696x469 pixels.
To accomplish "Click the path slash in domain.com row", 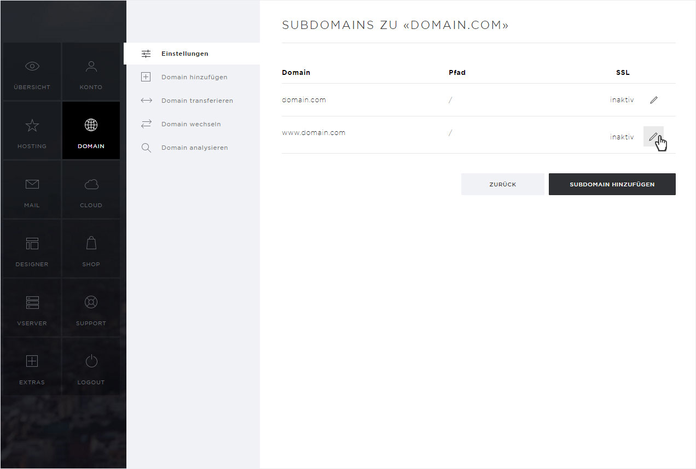I will pos(450,100).
